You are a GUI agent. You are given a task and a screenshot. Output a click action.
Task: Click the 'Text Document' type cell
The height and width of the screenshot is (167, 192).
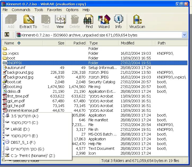(101, 149)
